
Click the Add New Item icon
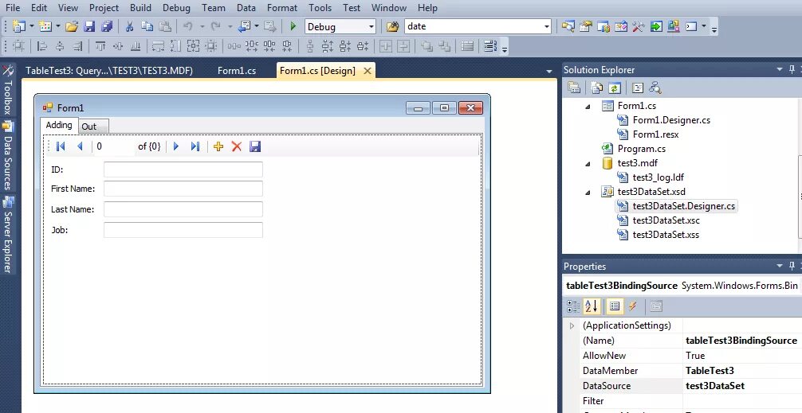click(x=45, y=26)
